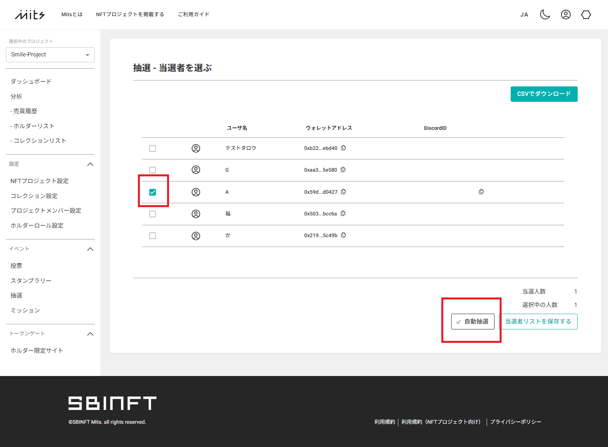Open 抽選 event page in sidebar
This screenshot has height=447, width=608.
[16, 295]
